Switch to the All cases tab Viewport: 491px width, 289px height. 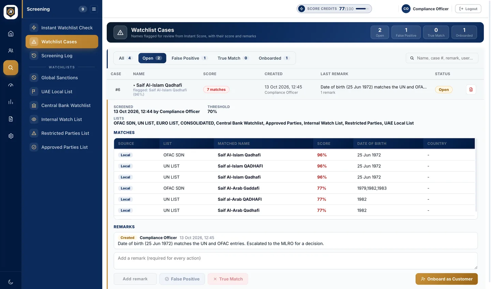(125, 58)
